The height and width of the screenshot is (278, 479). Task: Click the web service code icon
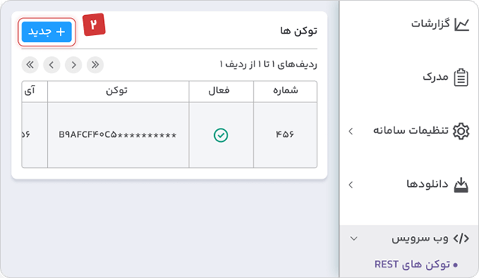coord(461,238)
